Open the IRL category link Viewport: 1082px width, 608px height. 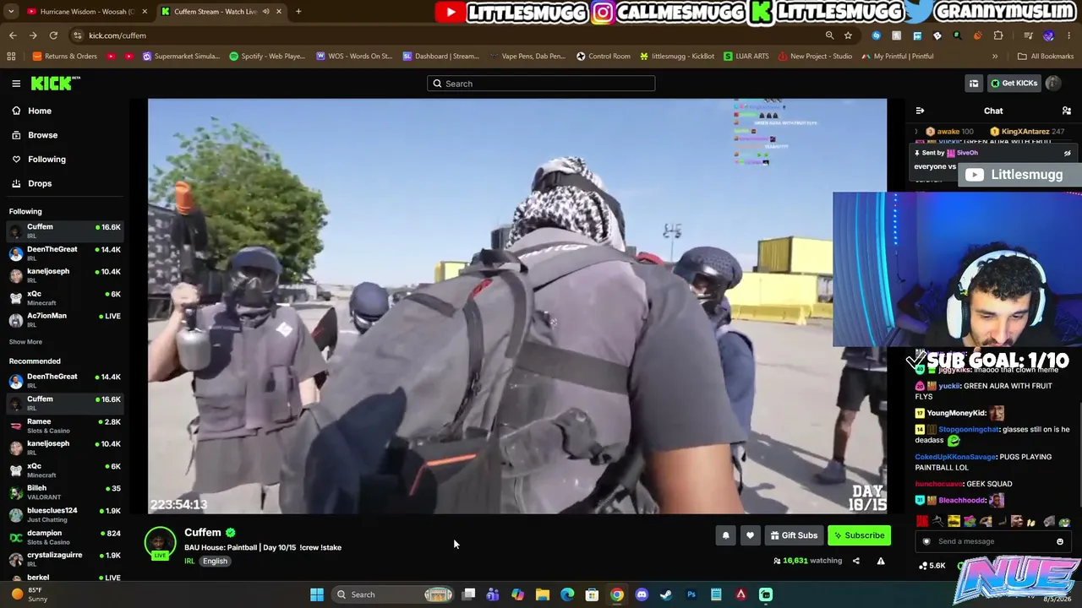point(189,561)
